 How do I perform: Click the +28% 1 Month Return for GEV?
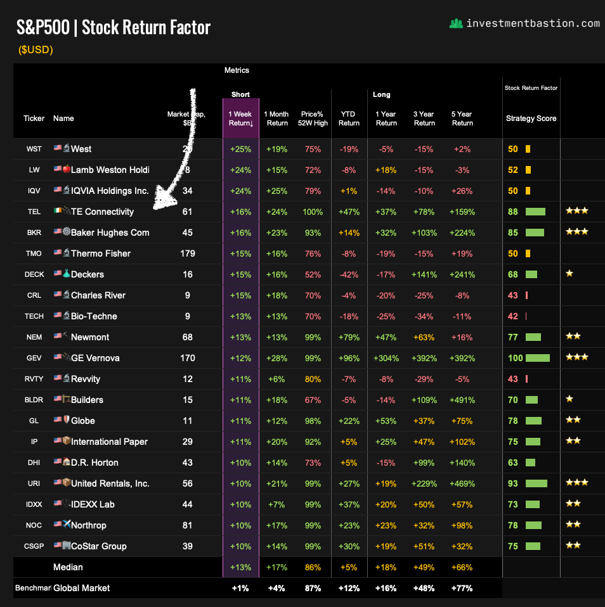(x=276, y=358)
